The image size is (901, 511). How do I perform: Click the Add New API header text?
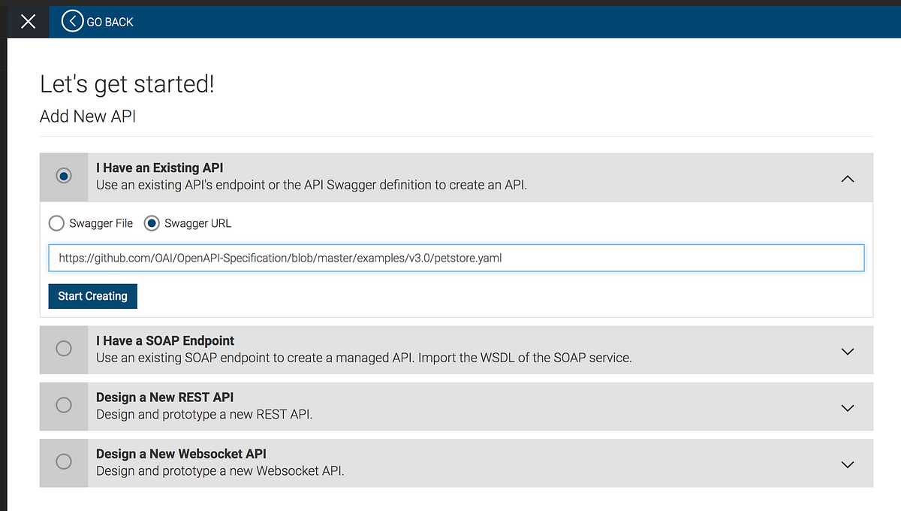87,116
